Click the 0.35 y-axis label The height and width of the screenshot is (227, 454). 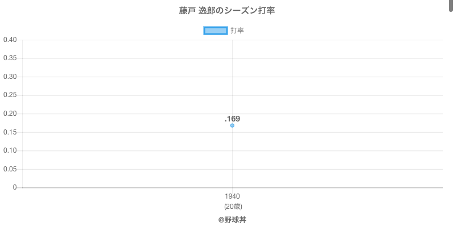pyautogui.click(x=10, y=58)
